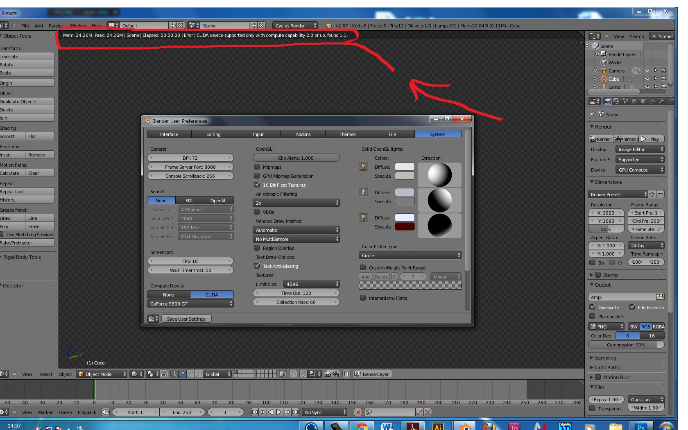Switch to the Themes preferences tab
The width and height of the screenshot is (688, 430).
[x=347, y=134]
